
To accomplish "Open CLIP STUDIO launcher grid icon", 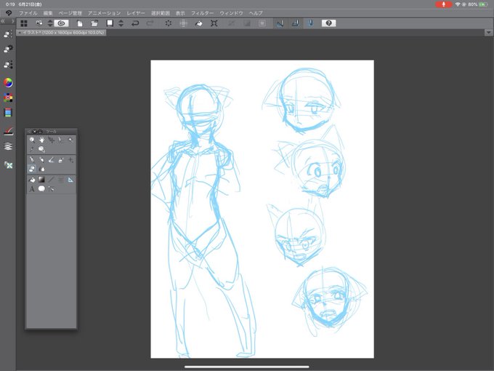I will [x=24, y=23].
